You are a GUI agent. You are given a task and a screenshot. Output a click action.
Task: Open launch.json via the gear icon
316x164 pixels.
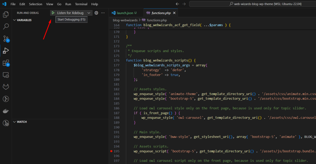[96, 13]
